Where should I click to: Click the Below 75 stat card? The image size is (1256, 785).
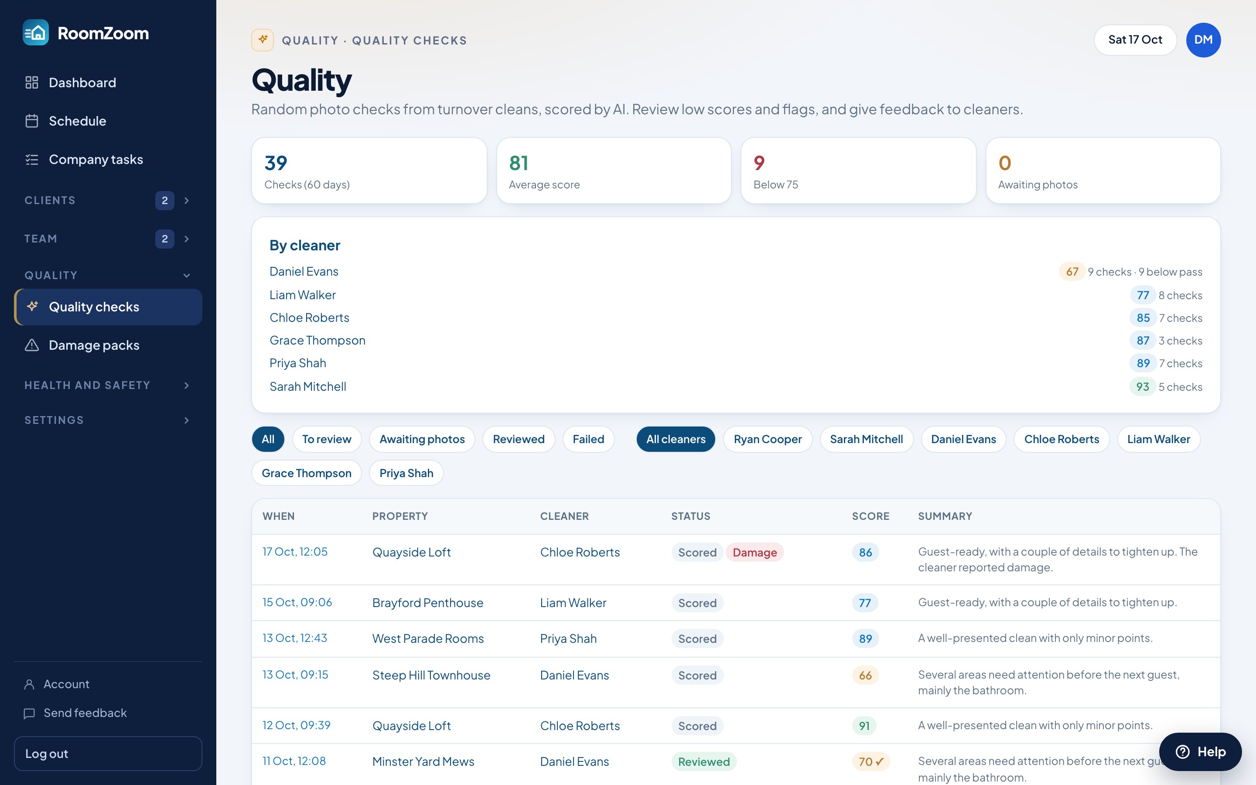[x=858, y=170]
